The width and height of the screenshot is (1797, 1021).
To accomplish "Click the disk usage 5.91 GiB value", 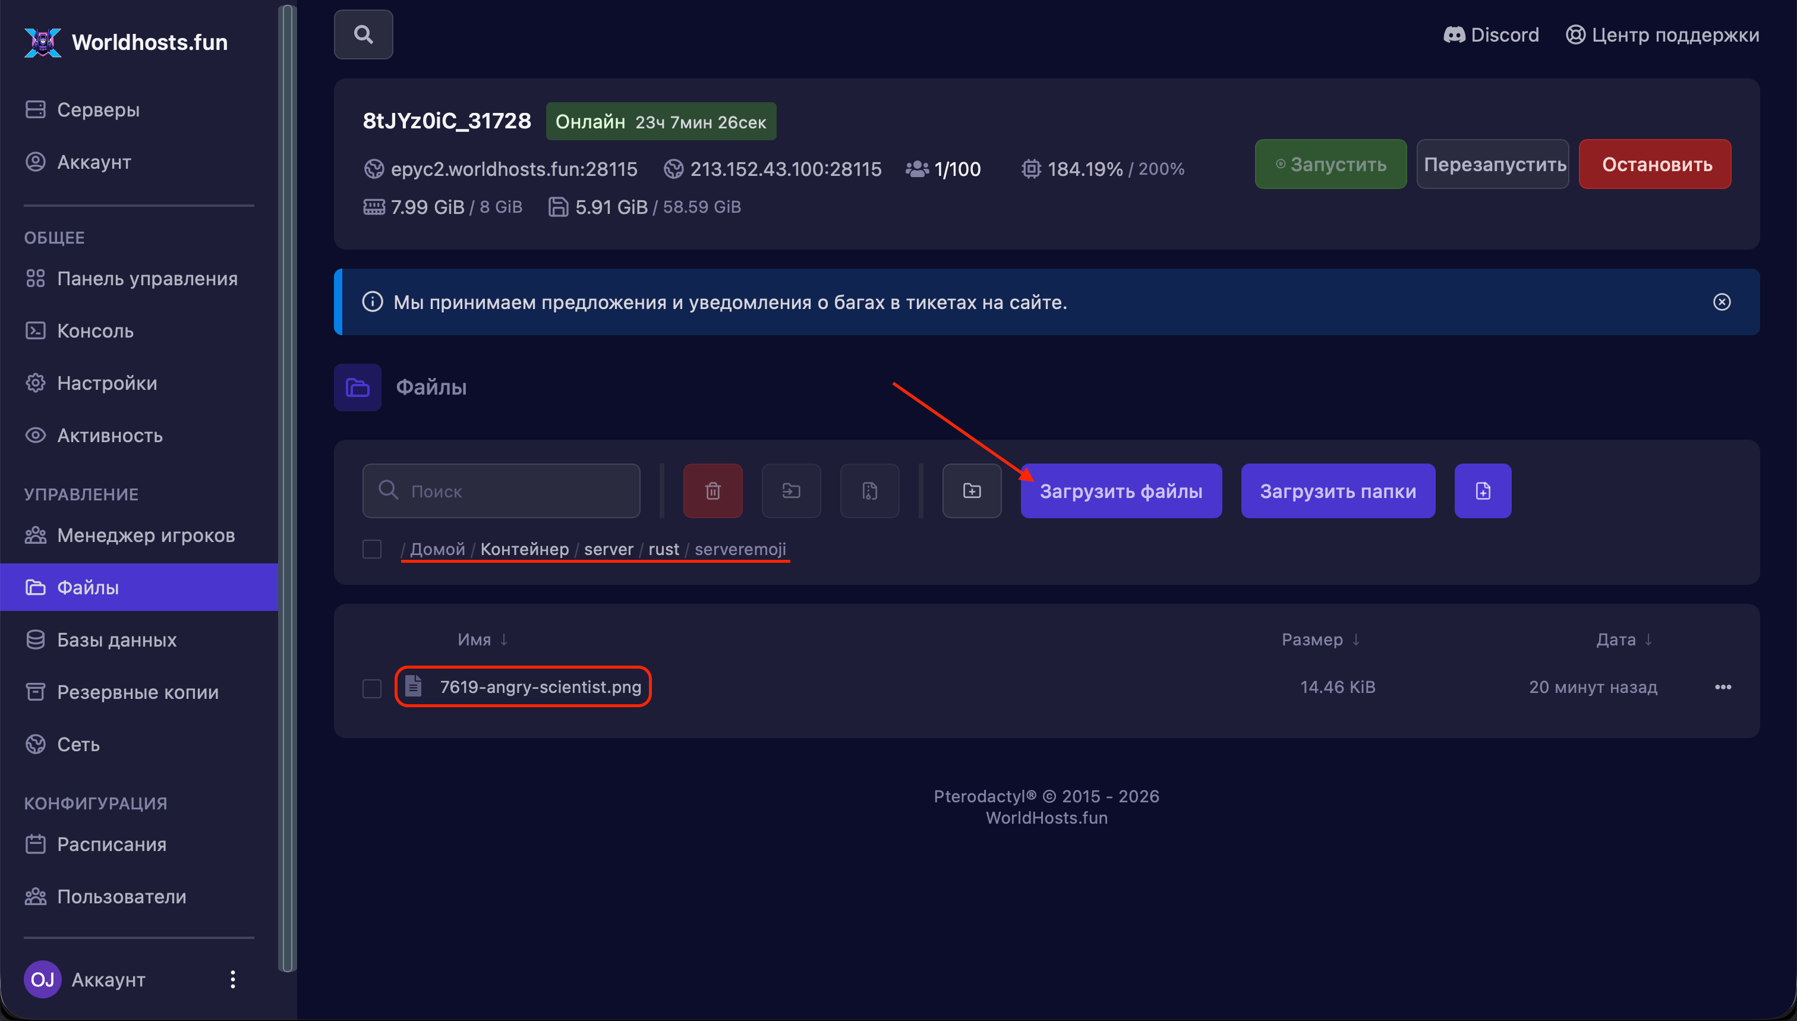I will pyautogui.click(x=611, y=207).
